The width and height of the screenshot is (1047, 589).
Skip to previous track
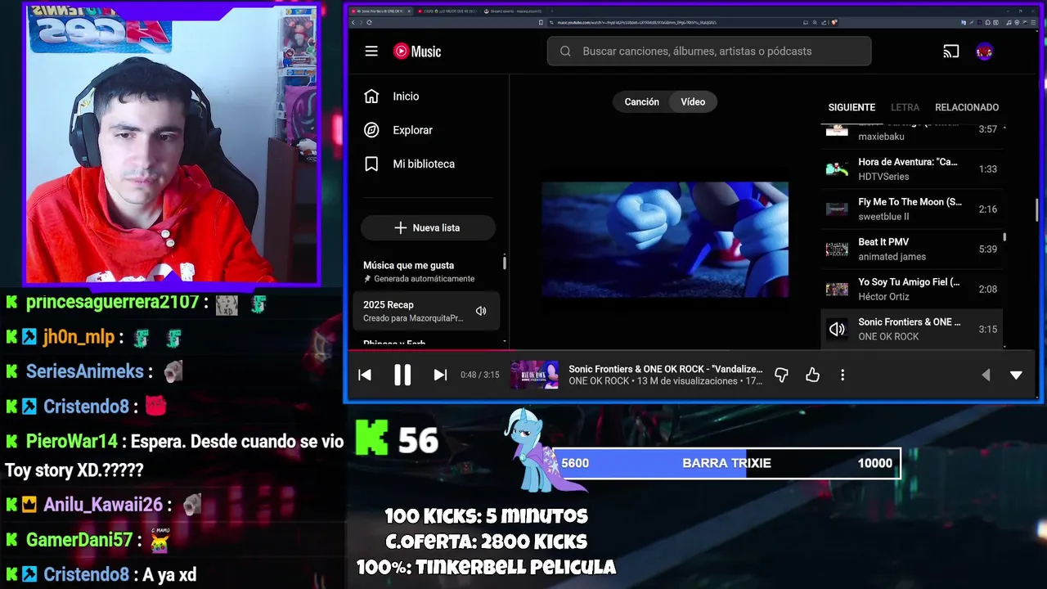click(x=365, y=375)
